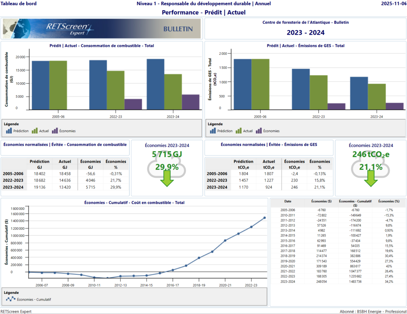Select the purple 2023-24 Économies bar in fuel chart

(x=191, y=102)
